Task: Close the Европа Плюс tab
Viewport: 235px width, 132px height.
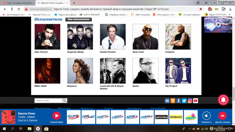Action: coord(67,3)
